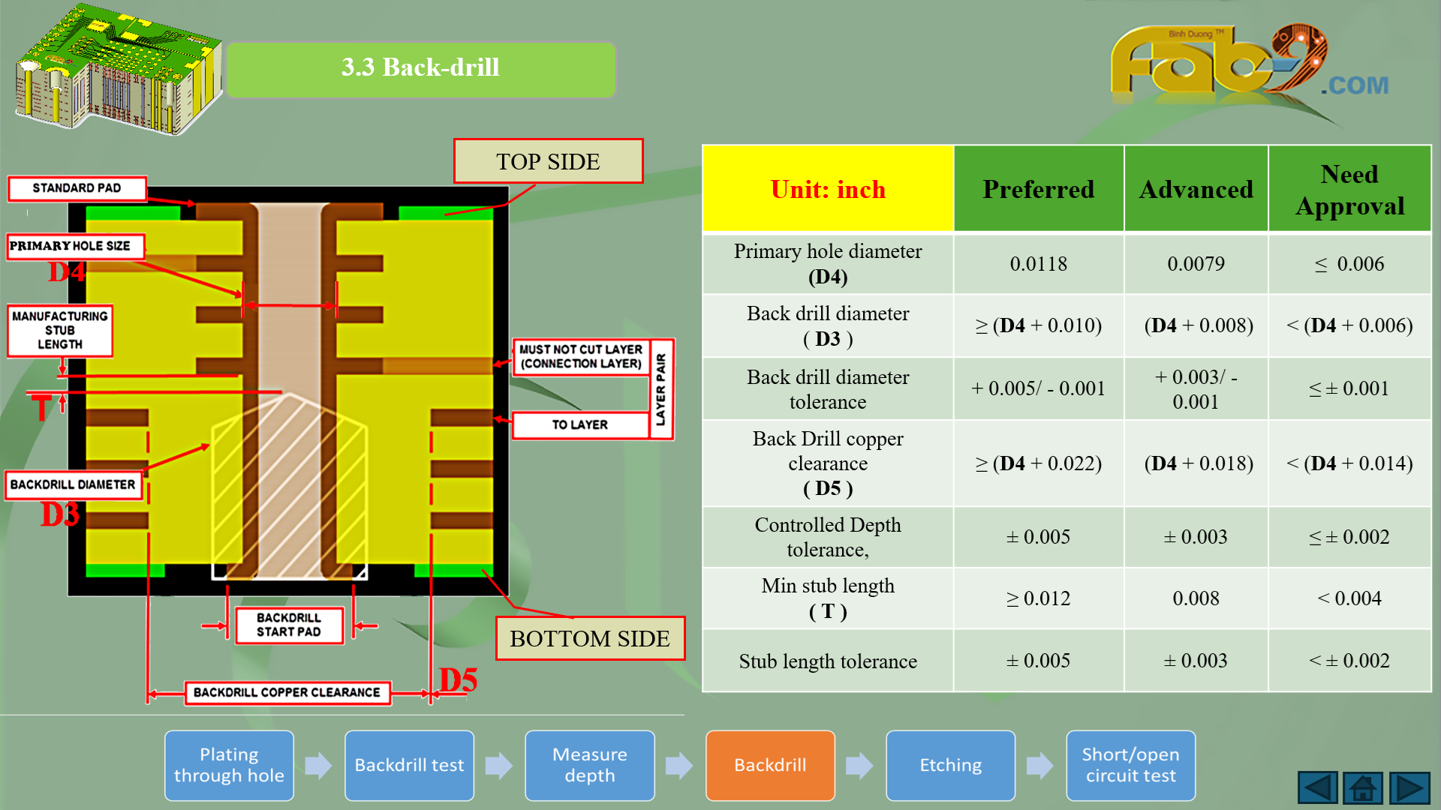Screen dimensions: 1441x810
Task: Click the previous slide arrow icon
Action: pyautogui.click(x=1317, y=788)
